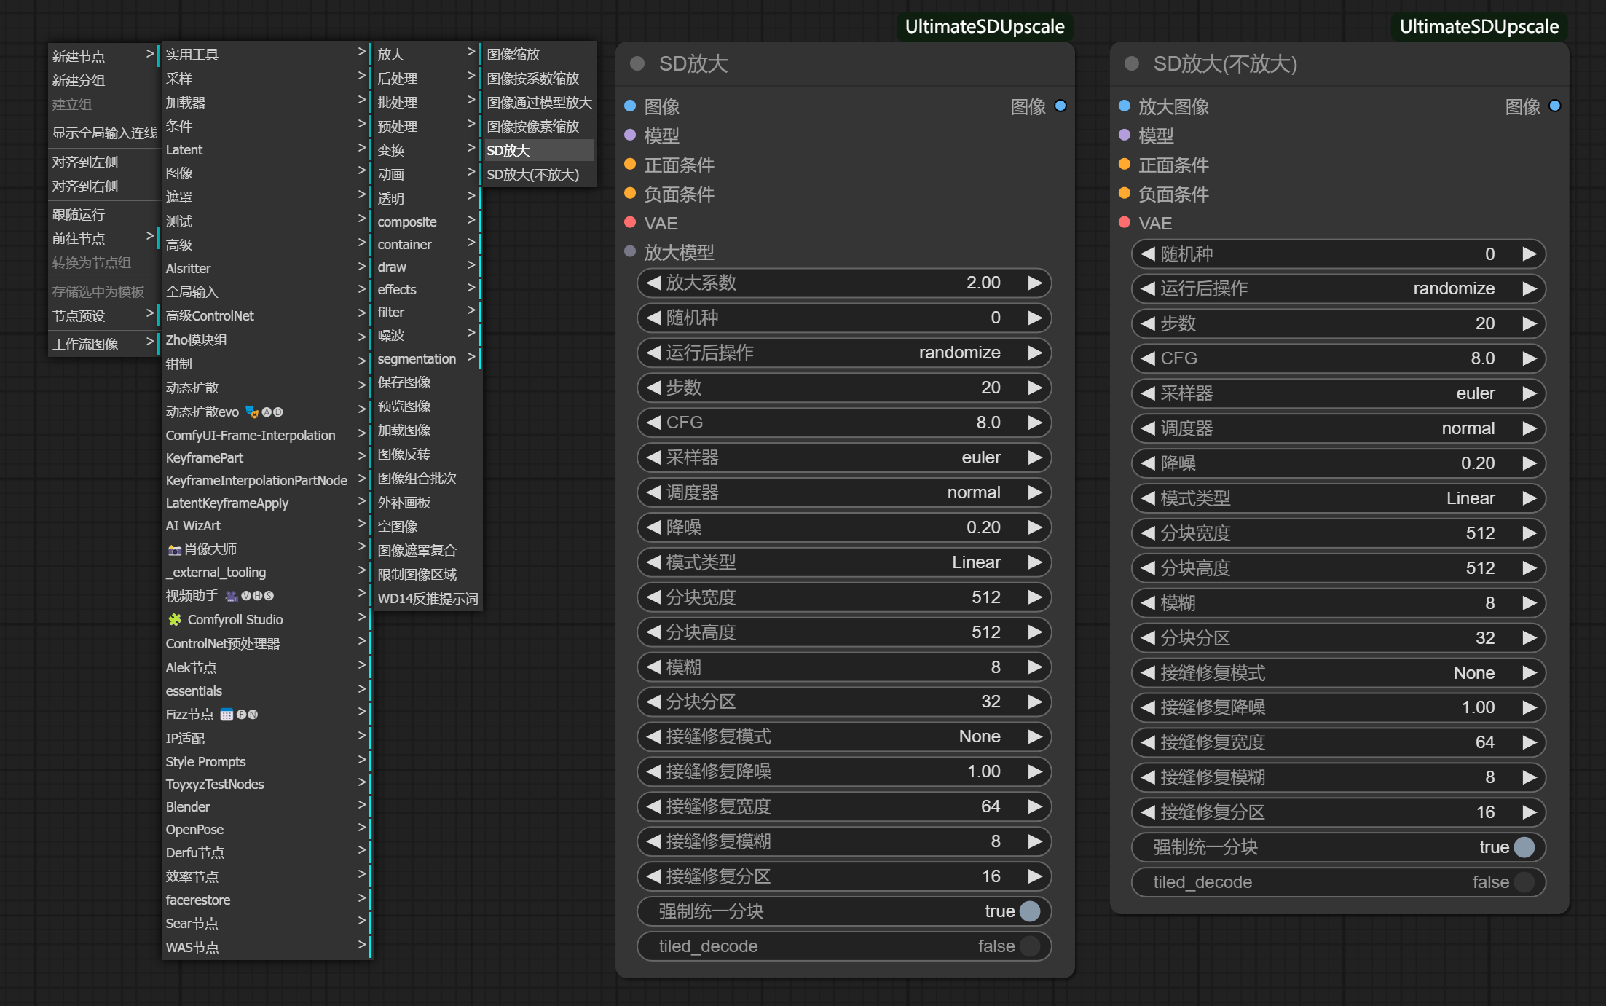
Task: Increase 分块宽度 in the SD放大(不放大) node
Action: point(1530,533)
